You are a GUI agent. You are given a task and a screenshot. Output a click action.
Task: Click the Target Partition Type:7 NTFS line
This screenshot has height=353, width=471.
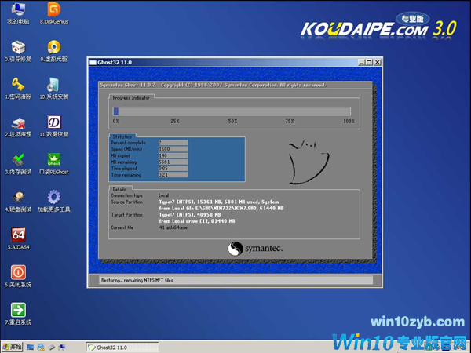190,215
